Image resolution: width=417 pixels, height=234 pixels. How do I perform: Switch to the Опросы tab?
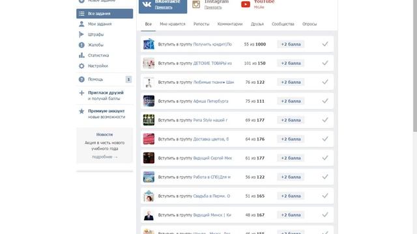coord(309,24)
